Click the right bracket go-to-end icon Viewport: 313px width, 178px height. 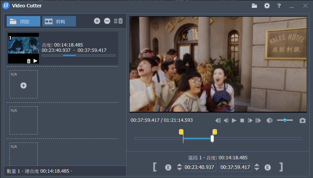(x=281, y=167)
